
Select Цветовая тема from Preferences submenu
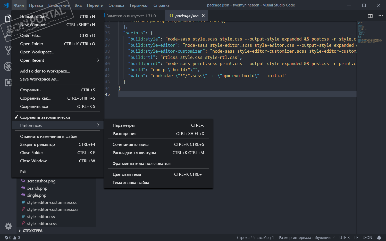127,174
